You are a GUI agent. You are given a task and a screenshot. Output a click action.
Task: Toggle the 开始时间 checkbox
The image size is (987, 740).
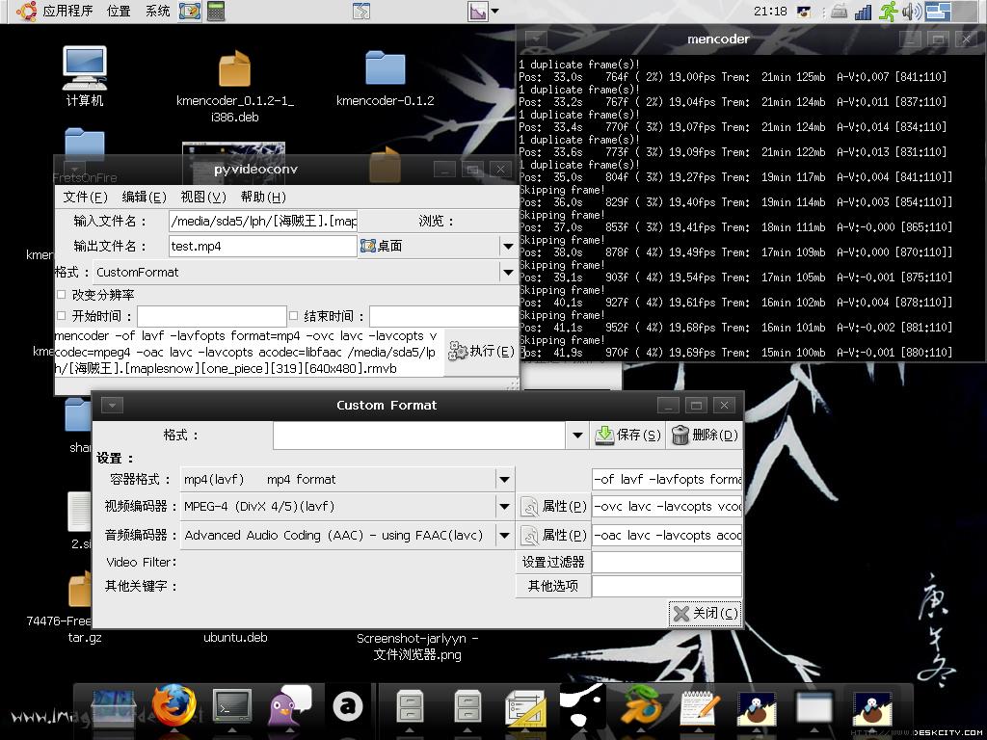tap(61, 316)
